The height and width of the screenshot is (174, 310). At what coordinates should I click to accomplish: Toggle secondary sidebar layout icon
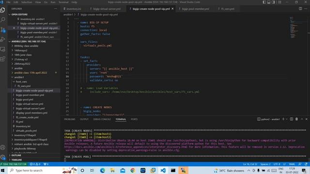click(273, 2)
